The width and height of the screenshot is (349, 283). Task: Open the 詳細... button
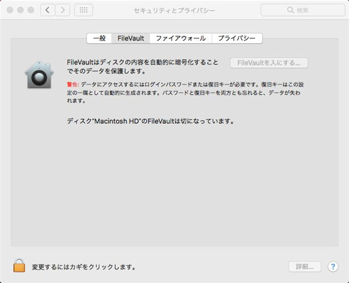tap(305, 267)
